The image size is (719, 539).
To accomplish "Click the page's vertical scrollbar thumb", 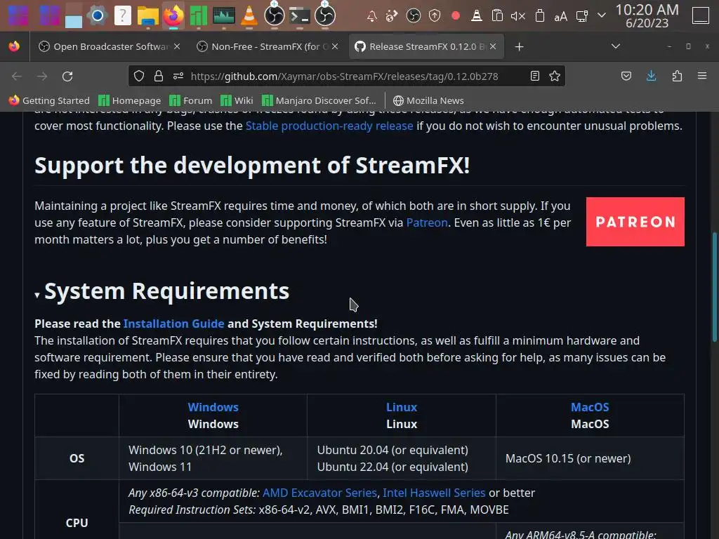I will pos(714,287).
